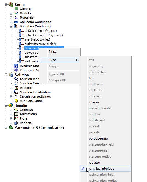Click the Monitors chart icon
147x182 pixels.
coord(16,88)
